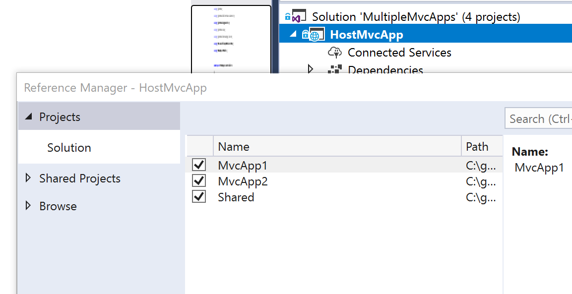Select Connected Services in Solution Explorer
Viewport: 572px width, 294px height.
[399, 52]
